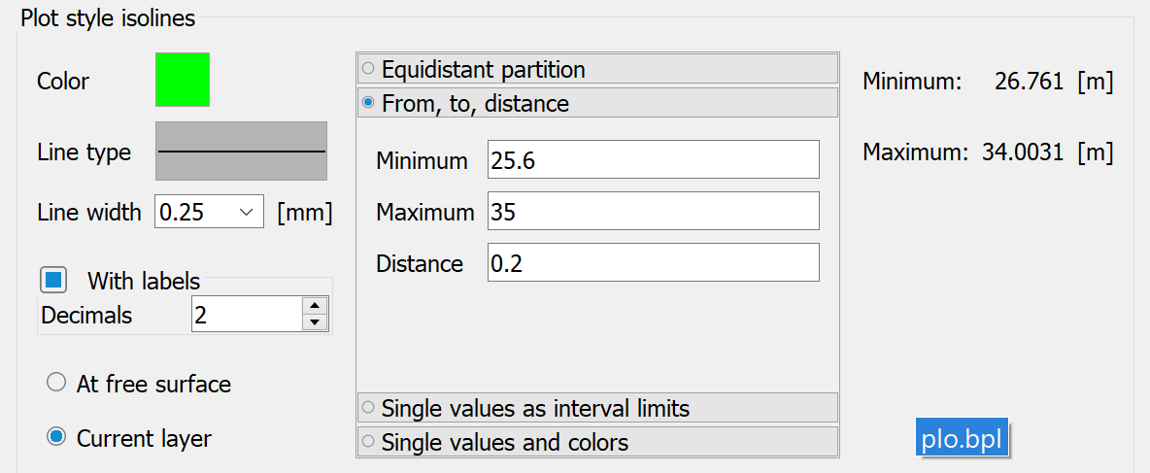The width and height of the screenshot is (1150, 473).
Task: Select the At free surface option
Action: (56, 383)
